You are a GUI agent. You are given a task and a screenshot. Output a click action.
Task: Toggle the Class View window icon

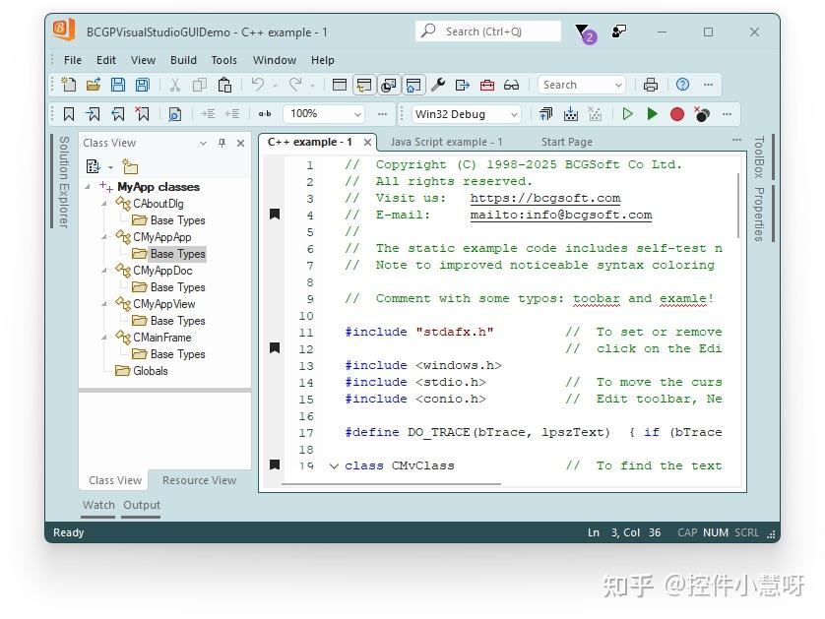point(364,85)
